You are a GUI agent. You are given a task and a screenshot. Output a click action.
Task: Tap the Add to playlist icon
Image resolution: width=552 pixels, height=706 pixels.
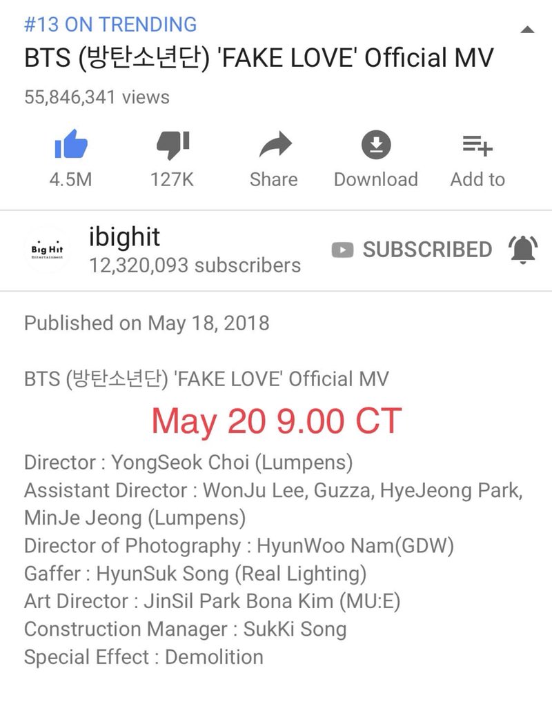coord(477,145)
